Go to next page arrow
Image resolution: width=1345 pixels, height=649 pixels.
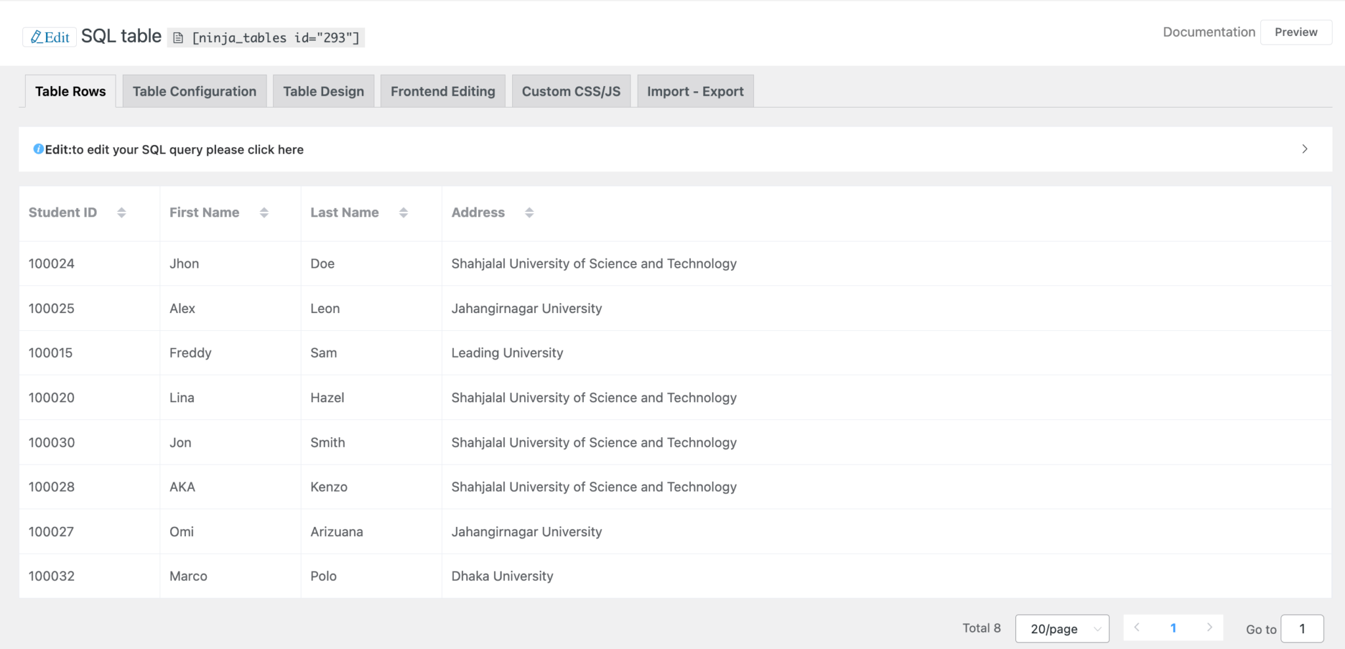(1209, 627)
